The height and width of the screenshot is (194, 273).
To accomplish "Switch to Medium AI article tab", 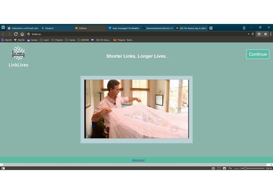I will (191, 28).
